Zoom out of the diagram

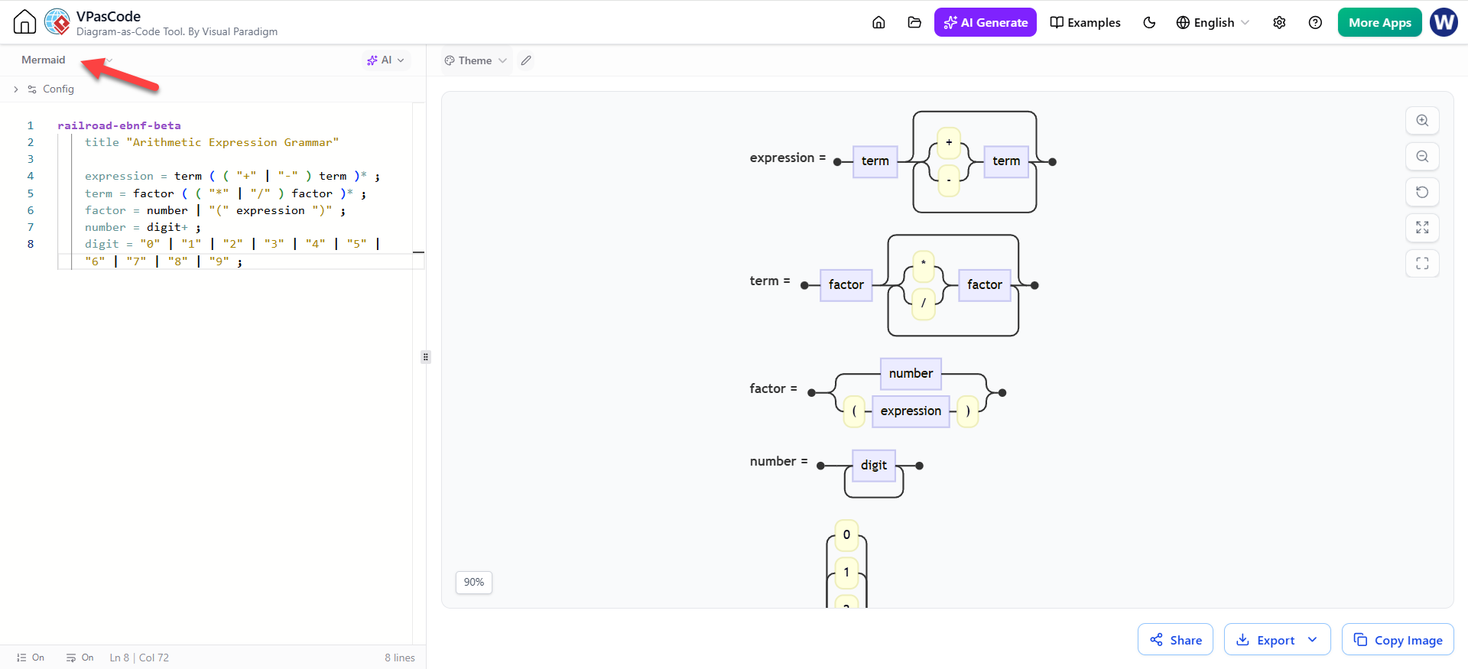click(1422, 156)
